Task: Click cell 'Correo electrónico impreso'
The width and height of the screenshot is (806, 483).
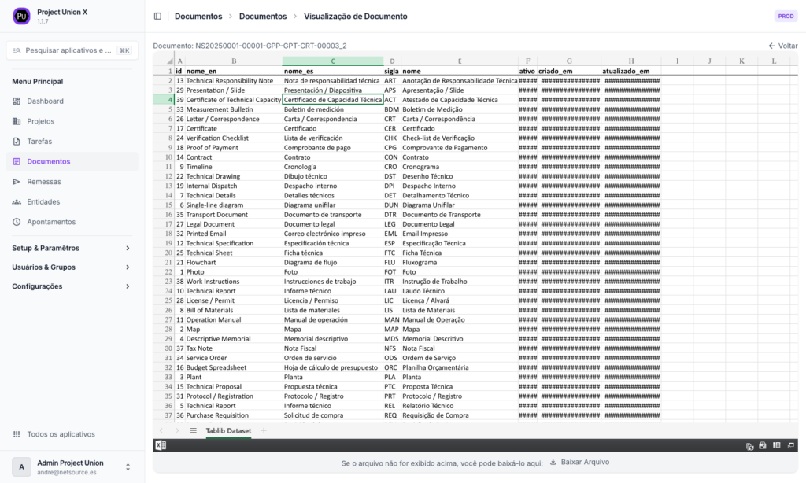Action: coord(333,234)
